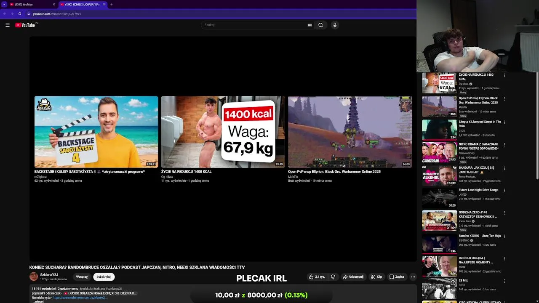Open options menu for sidebar "Open PvP map Ellyrion"
The width and height of the screenshot is (539, 303).
504,99
